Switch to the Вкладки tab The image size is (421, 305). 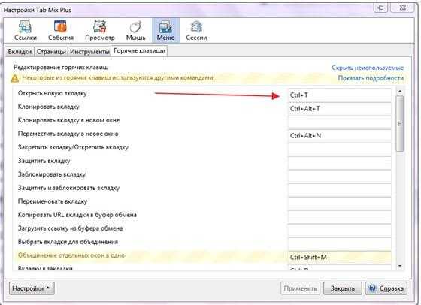(x=20, y=52)
